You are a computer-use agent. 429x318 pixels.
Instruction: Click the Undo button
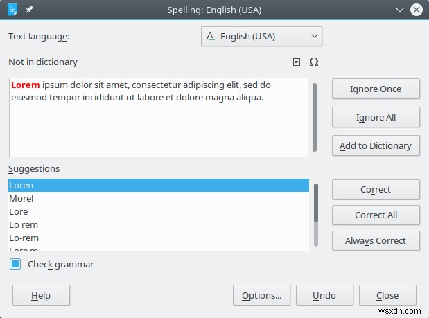[324, 295]
